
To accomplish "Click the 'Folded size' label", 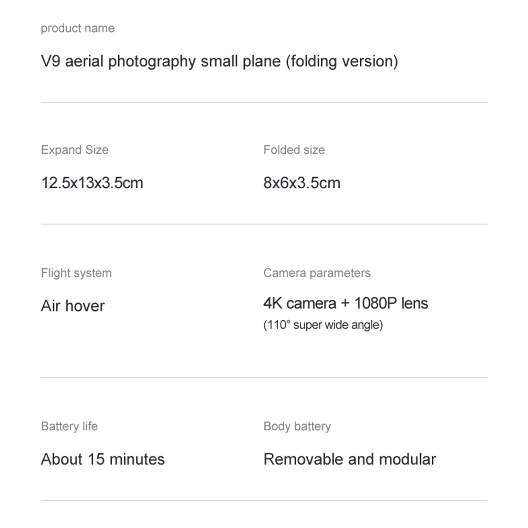I will tap(294, 150).
